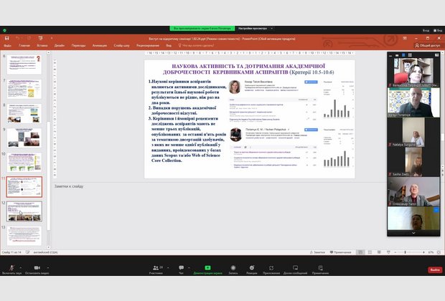Unmute microphone with Включить звук button
445x301 pixels.
pos(11,269)
